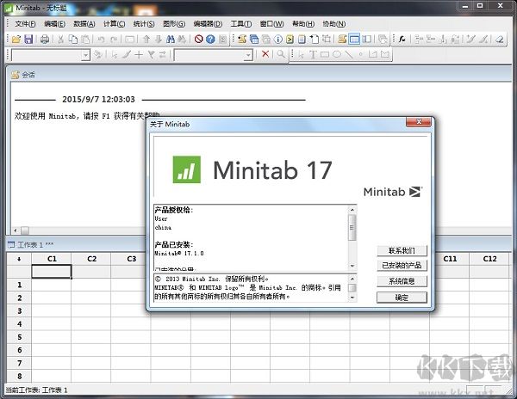This screenshot has height=399, width=517.
Task: Click the fx function icon
Action: click(x=402, y=40)
